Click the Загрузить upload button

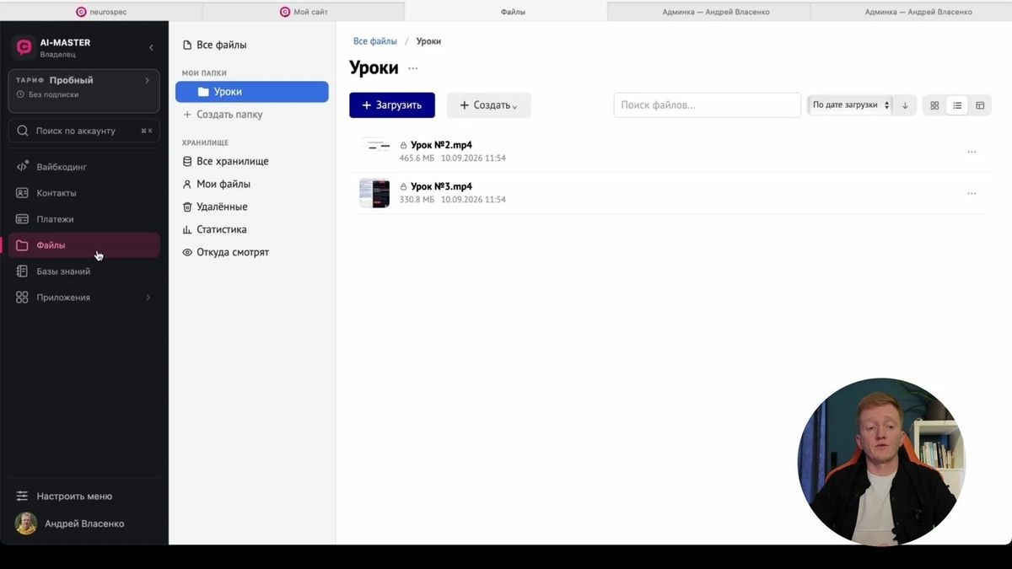392,105
